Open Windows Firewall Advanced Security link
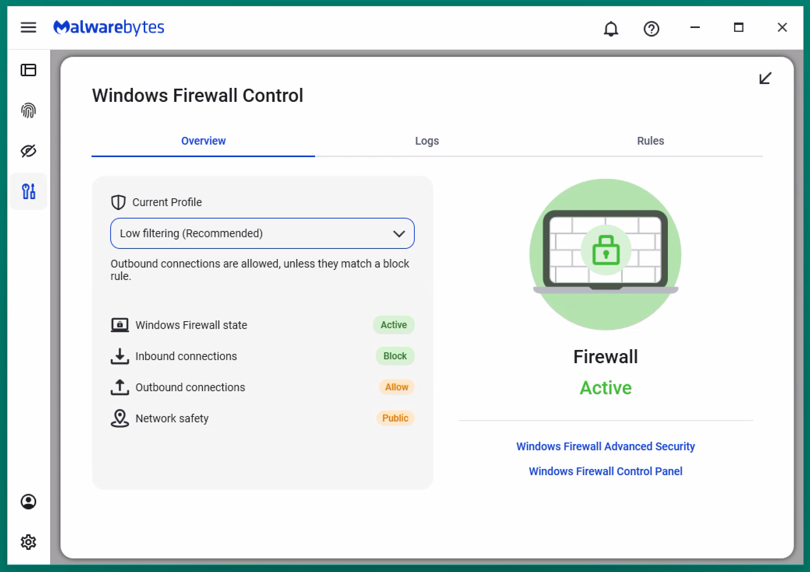810x572 pixels. click(606, 446)
